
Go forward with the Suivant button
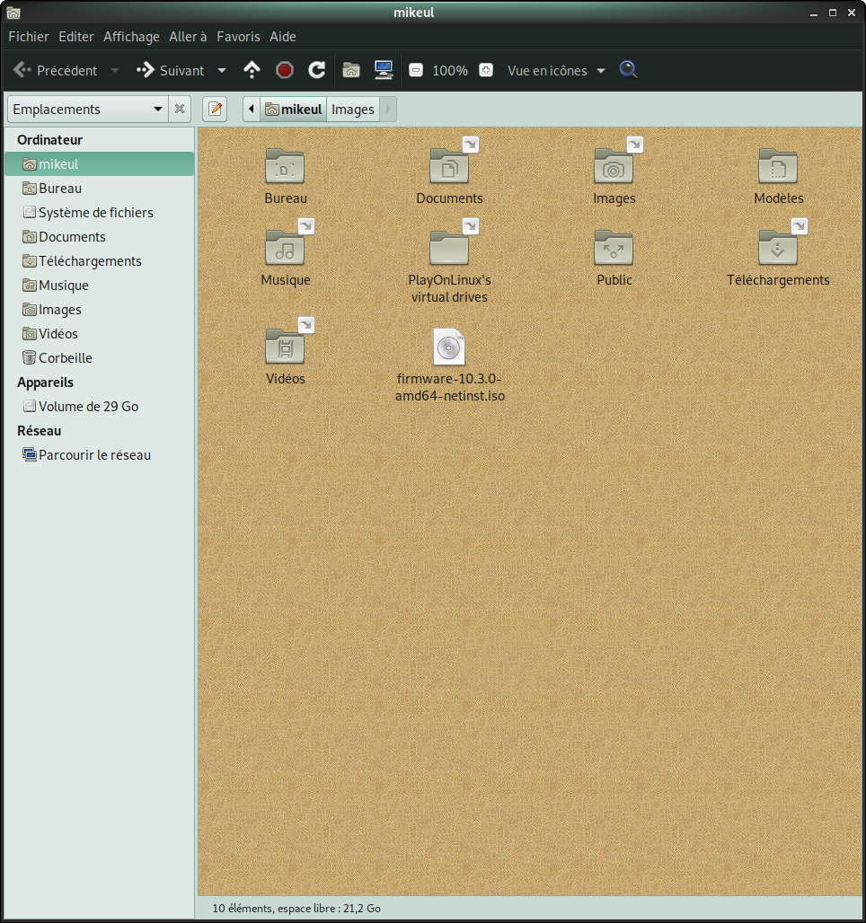pyautogui.click(x=171, y=71)
